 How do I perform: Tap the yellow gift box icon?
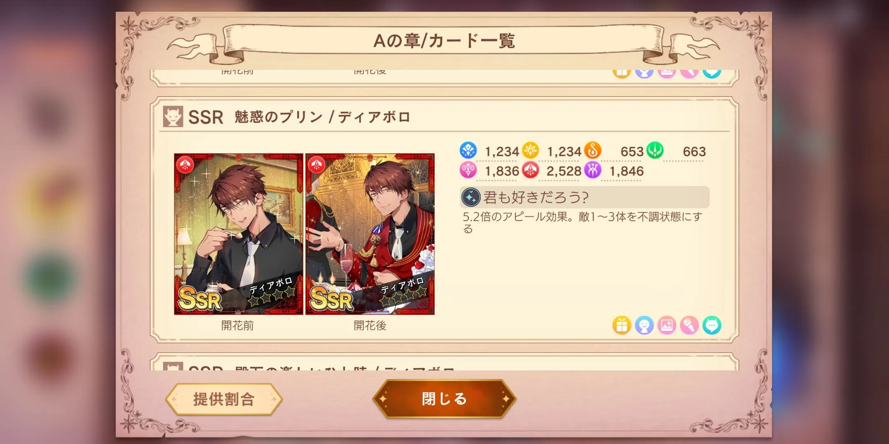click(621, 326)
